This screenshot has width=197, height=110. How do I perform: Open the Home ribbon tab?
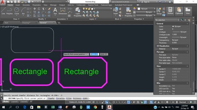pos(10,5)
